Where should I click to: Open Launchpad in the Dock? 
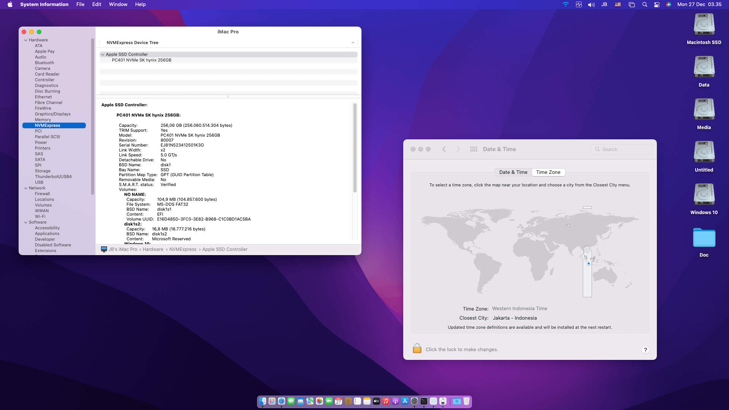tap(272, 401)
